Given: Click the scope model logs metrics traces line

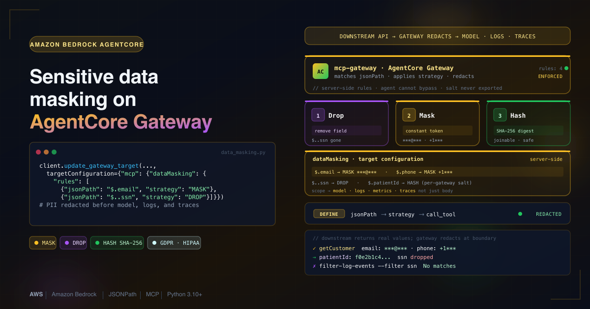Looking at the screenshot, I should click(382, 191).
